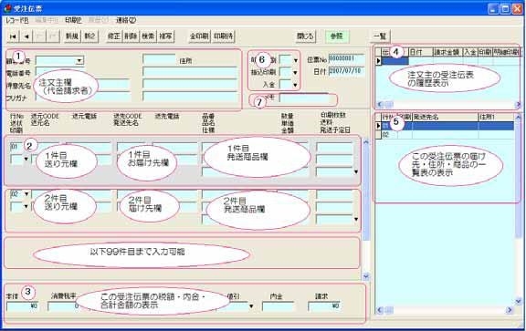
Task: Click the order lines vertical scrollbar down arrow
Action: tap(365, 276)
